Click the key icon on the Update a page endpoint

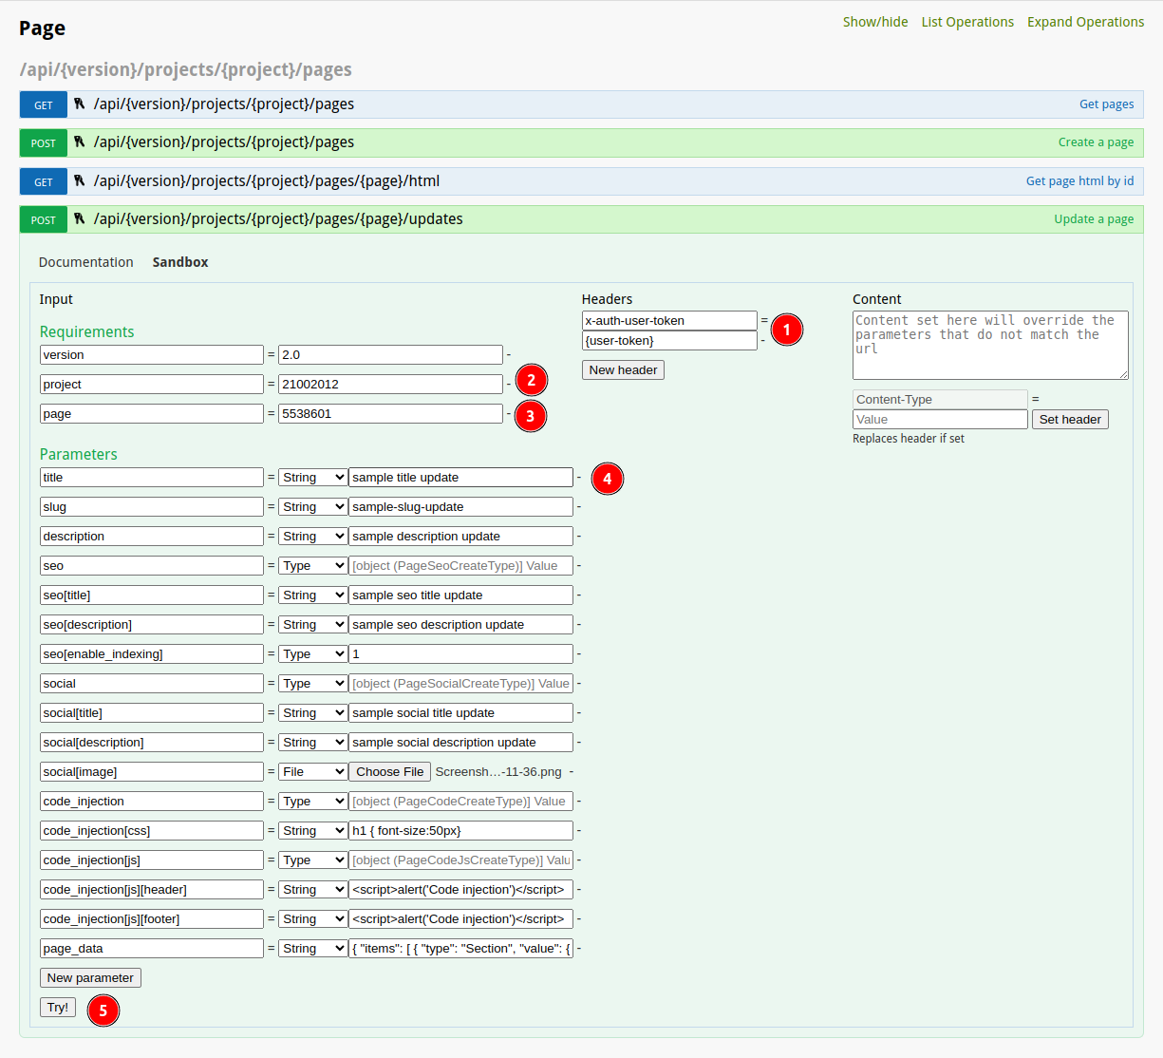80,218
